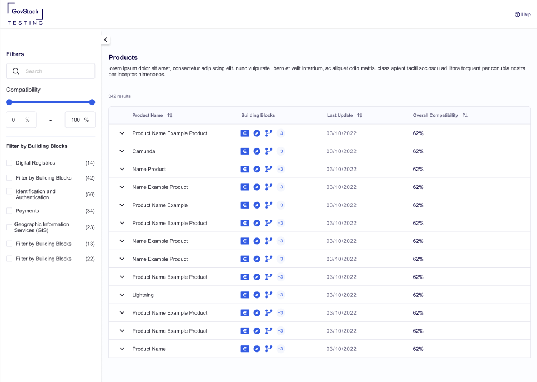This screenshot has width=537, height=382.
Task: Expand the Camunda row
Action: click(x=122, y=151)
